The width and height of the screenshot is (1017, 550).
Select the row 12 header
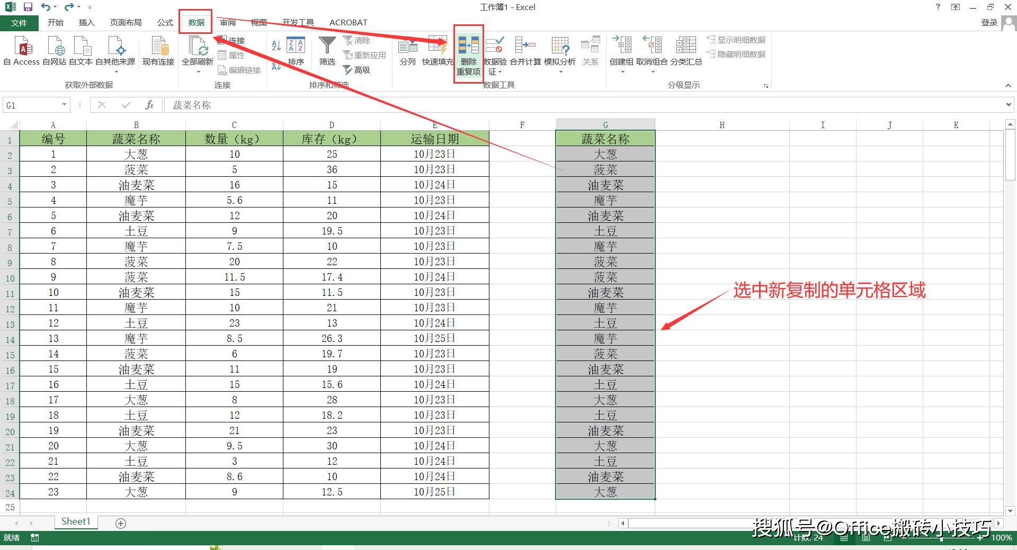click(x=10, y=308)
